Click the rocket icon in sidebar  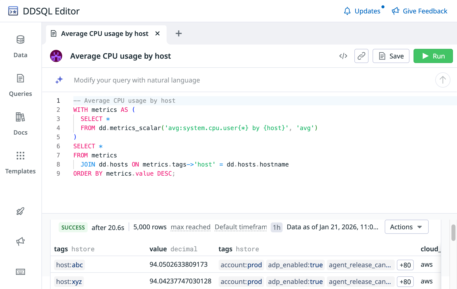pyautogui.click(x=20, y=211)
